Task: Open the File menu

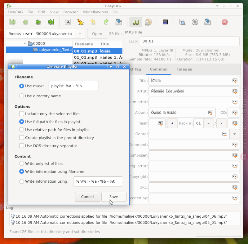Action: 30,12
